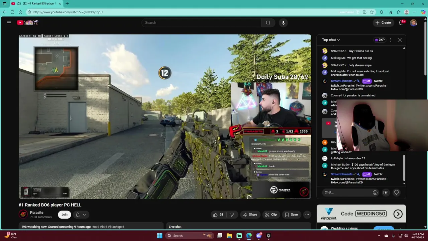Click the #cod hashtag link
Image resolution: width=428 pixels, height=241 pixels.
click(96, 227)
